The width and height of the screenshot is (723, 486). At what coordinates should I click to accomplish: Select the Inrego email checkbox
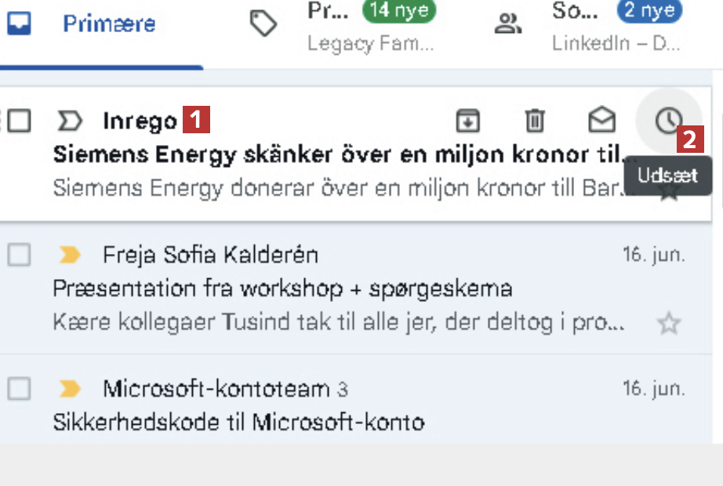point(20,121)
